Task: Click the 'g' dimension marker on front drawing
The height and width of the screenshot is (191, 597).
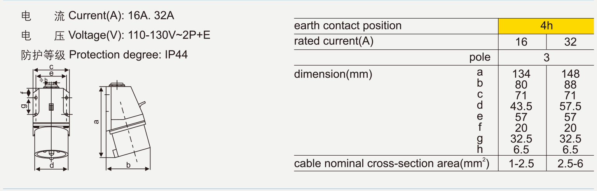Action: [24, 105]
